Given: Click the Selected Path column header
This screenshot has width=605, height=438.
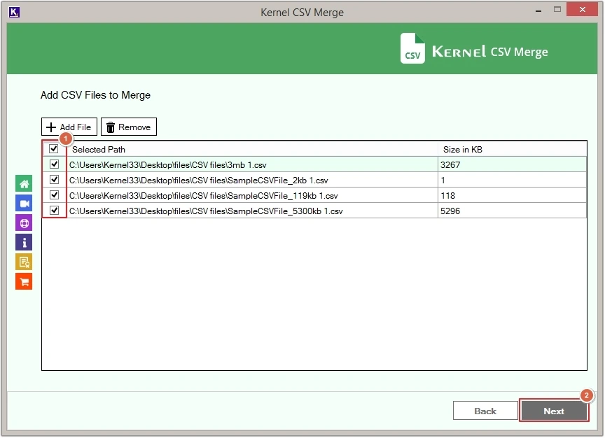Looking at the screenshot, I should [x=253, y=149].
